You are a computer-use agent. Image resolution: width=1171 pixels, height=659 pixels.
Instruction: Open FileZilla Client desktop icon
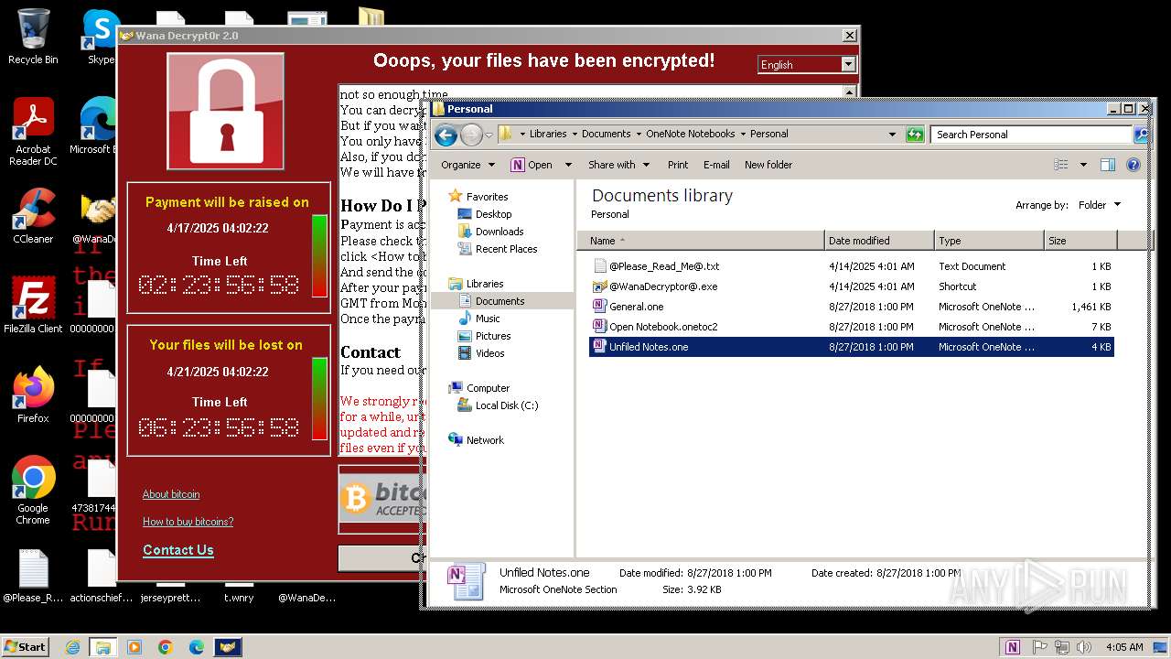click(x=33, y=307)
